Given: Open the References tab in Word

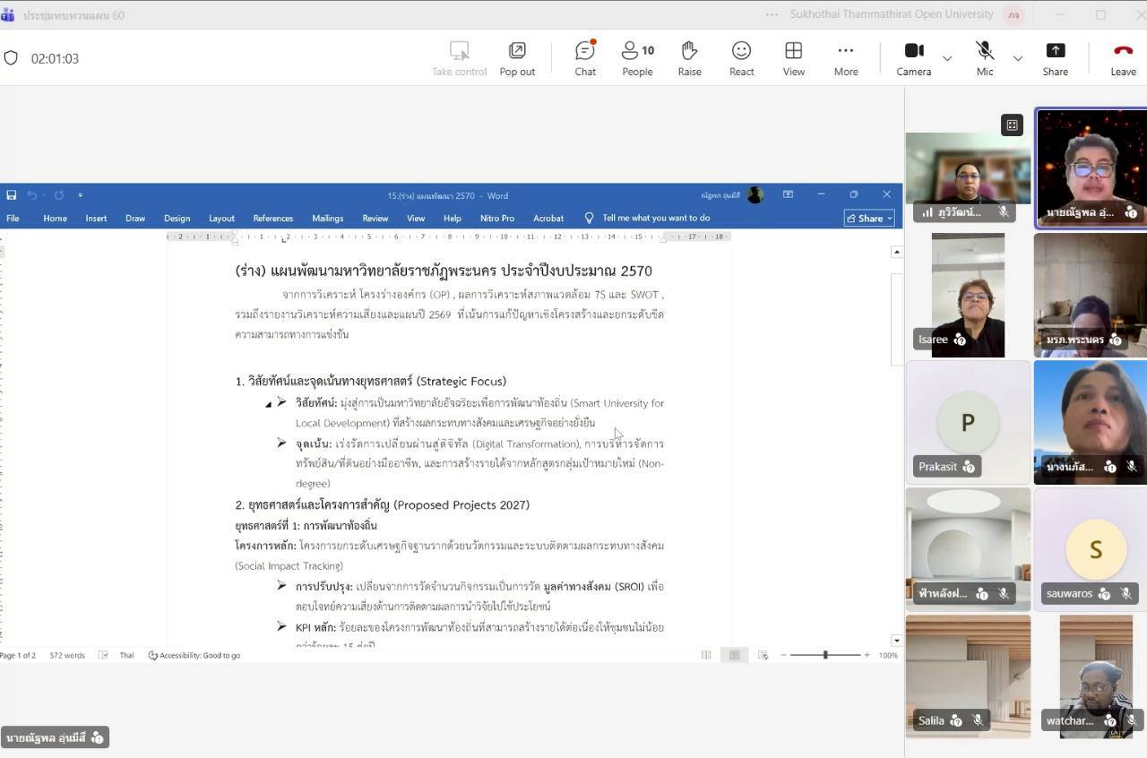Looking at the screenshot, I should click(x=272, y=218).
